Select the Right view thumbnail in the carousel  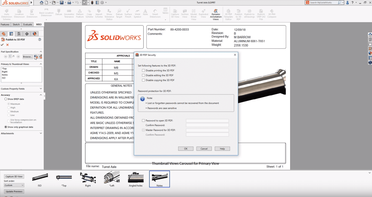[88, 179]
